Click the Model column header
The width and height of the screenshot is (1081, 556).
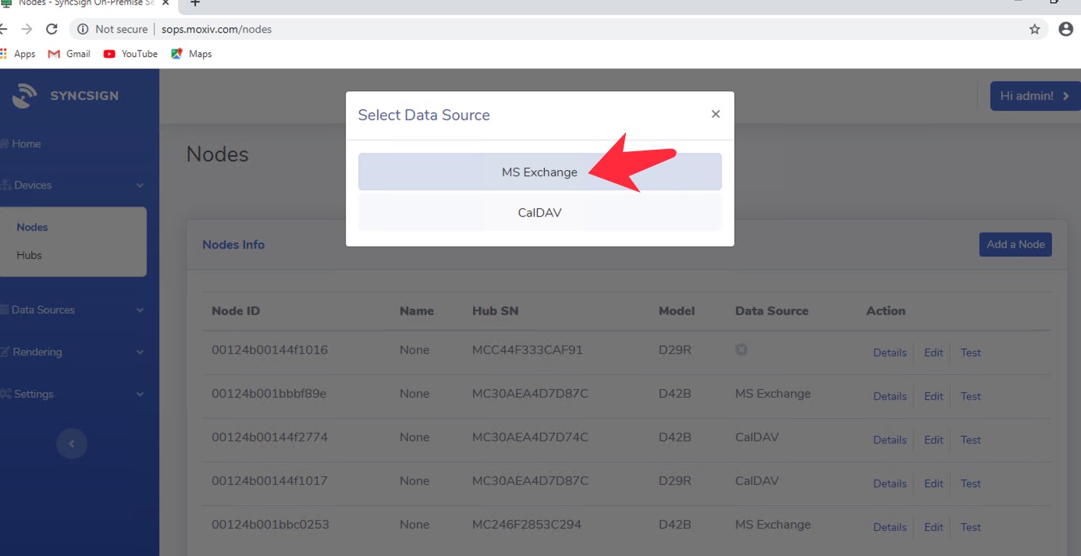(677, 310)
